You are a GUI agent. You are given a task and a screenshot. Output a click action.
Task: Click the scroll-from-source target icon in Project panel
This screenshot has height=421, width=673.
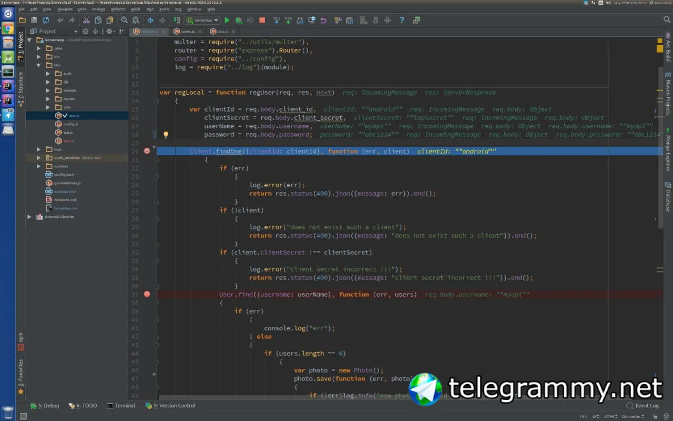(86, 32)
